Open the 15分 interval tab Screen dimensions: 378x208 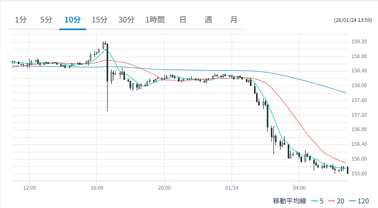click(99, 20)
